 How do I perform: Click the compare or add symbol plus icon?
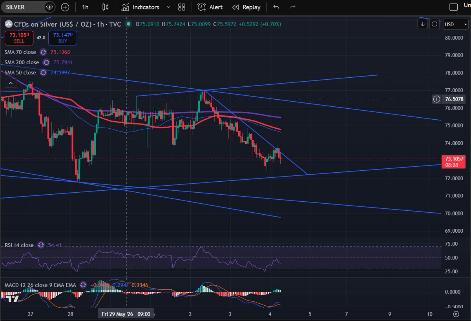pos(65,7)
